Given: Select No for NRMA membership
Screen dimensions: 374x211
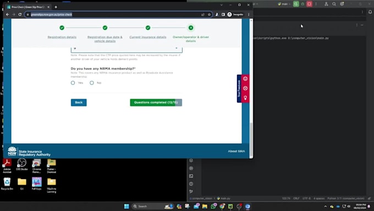Looking at the screenshot, I should [x=92, y=83].
